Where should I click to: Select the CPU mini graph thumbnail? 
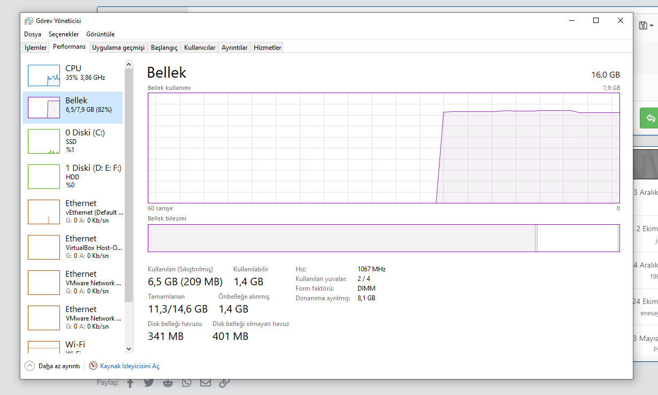click(x=44, y=75)
